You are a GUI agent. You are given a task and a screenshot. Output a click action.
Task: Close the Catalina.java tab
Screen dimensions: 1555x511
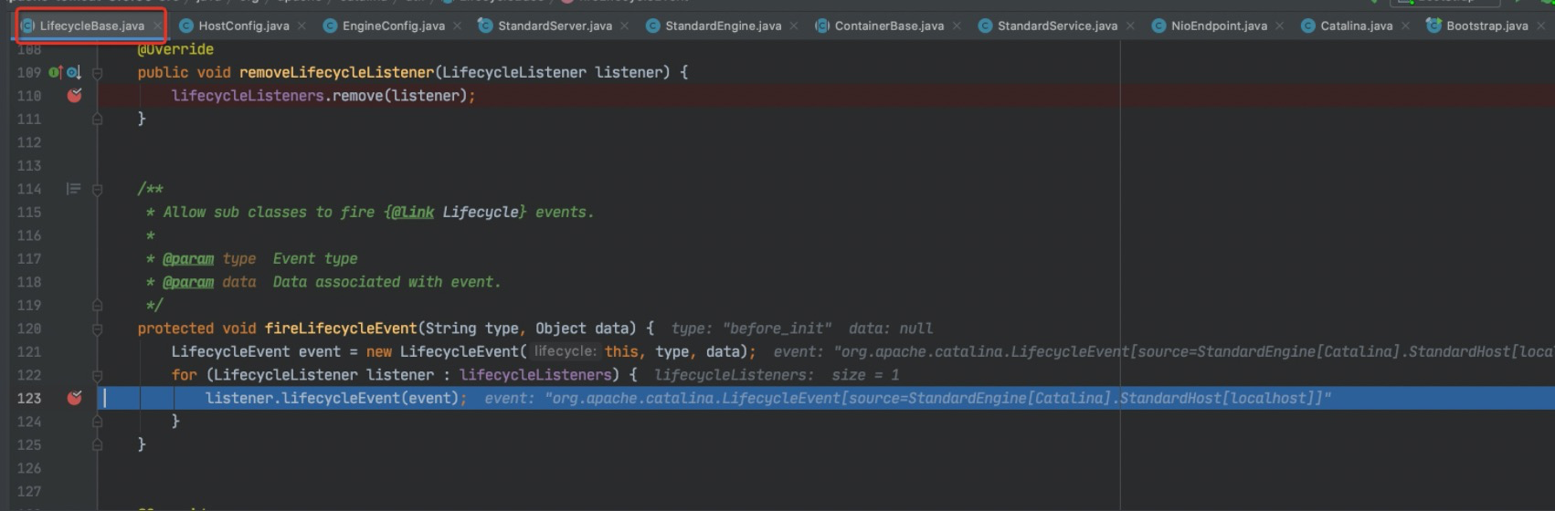(1405, 26)
